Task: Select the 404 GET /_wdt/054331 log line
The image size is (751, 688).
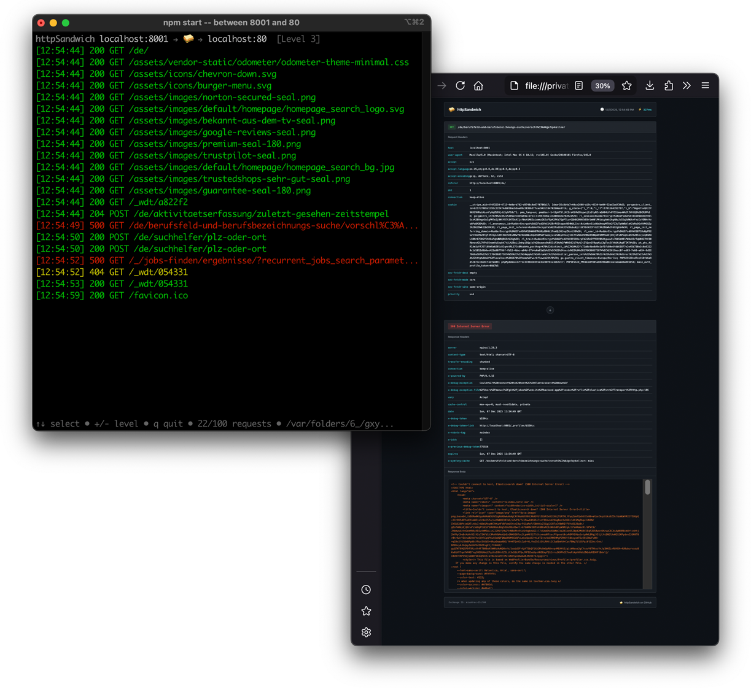Action: coord(112,272)
